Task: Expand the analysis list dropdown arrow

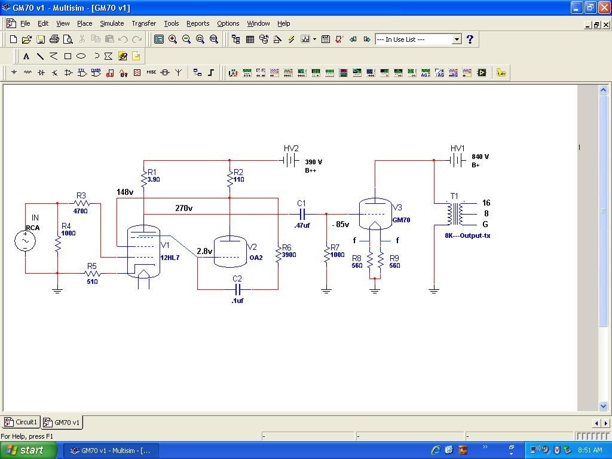Action: click(x=314, y=39)
